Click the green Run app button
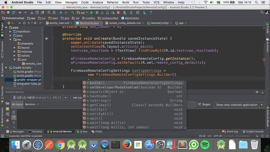Image resolution: width=270 pixels, height=152 pixels. click(x=92, y=13)
